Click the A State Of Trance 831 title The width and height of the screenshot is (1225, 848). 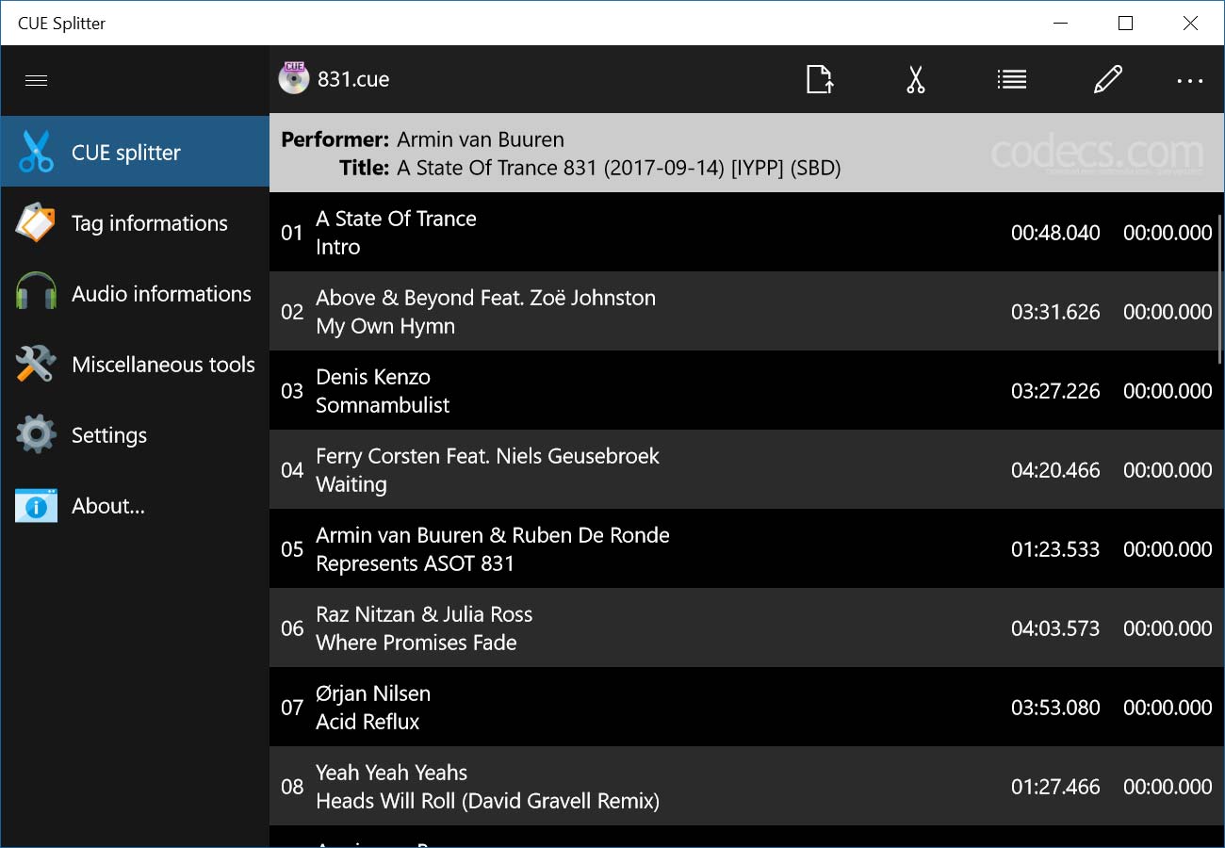(x=619, y=168)
